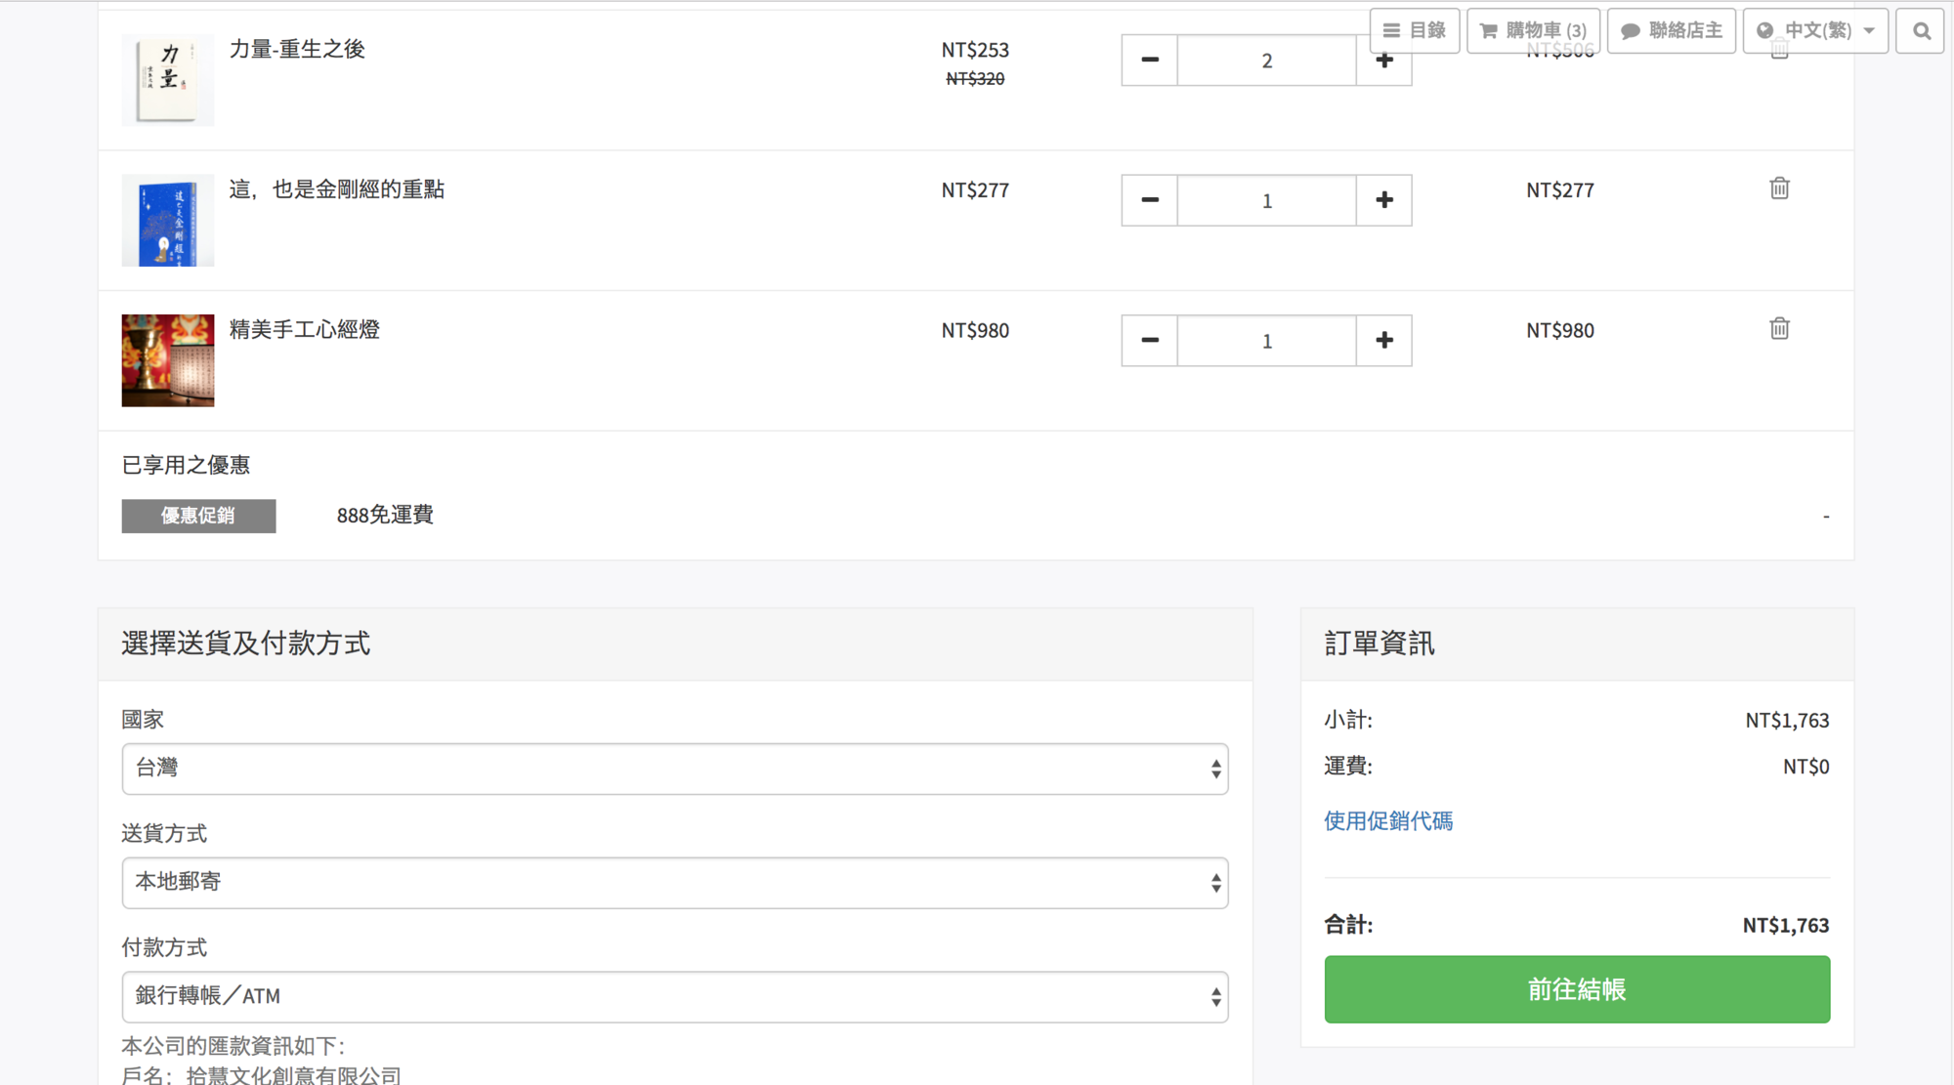Screen dimensions: 1954x1085
Task: Decrease quantity of 力量-重生之後
Action: (x=1149, y=61)
